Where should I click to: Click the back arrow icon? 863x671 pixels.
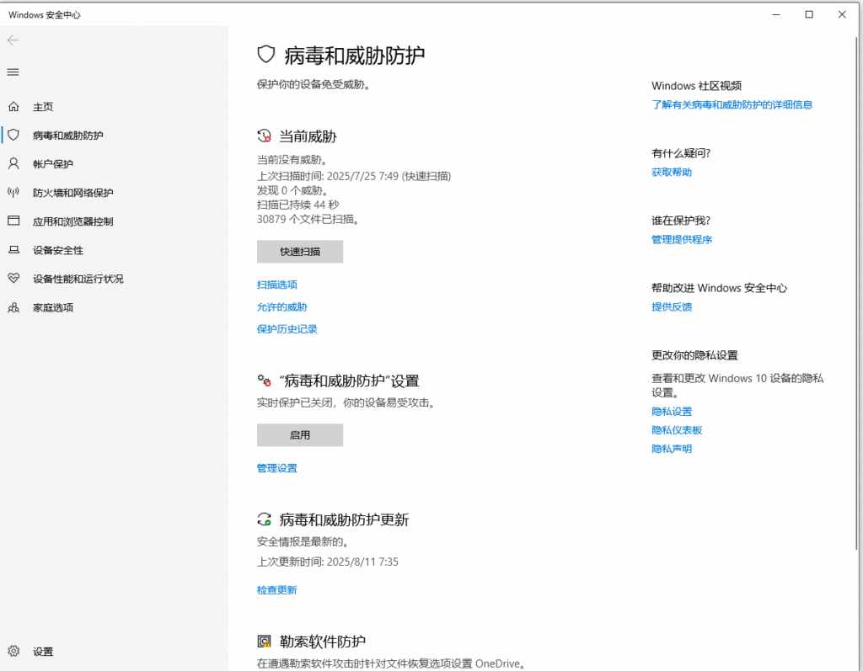[13, 40]
